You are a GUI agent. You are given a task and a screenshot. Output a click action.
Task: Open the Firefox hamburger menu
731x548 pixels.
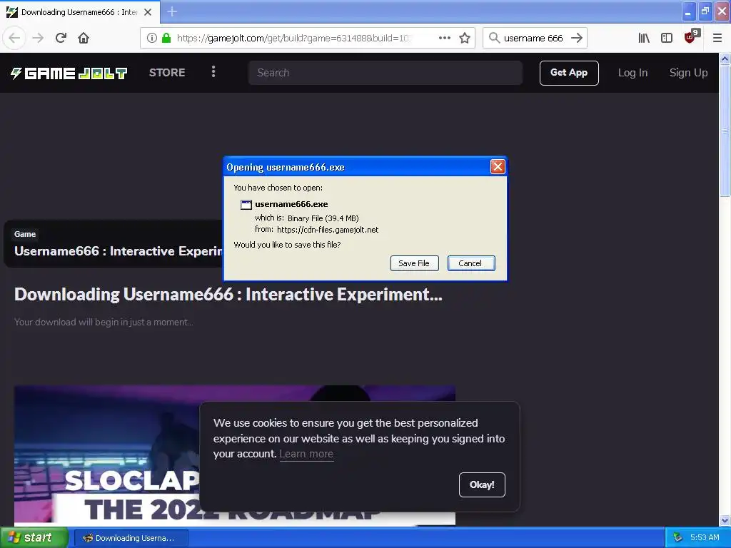(x=717, y=38)
